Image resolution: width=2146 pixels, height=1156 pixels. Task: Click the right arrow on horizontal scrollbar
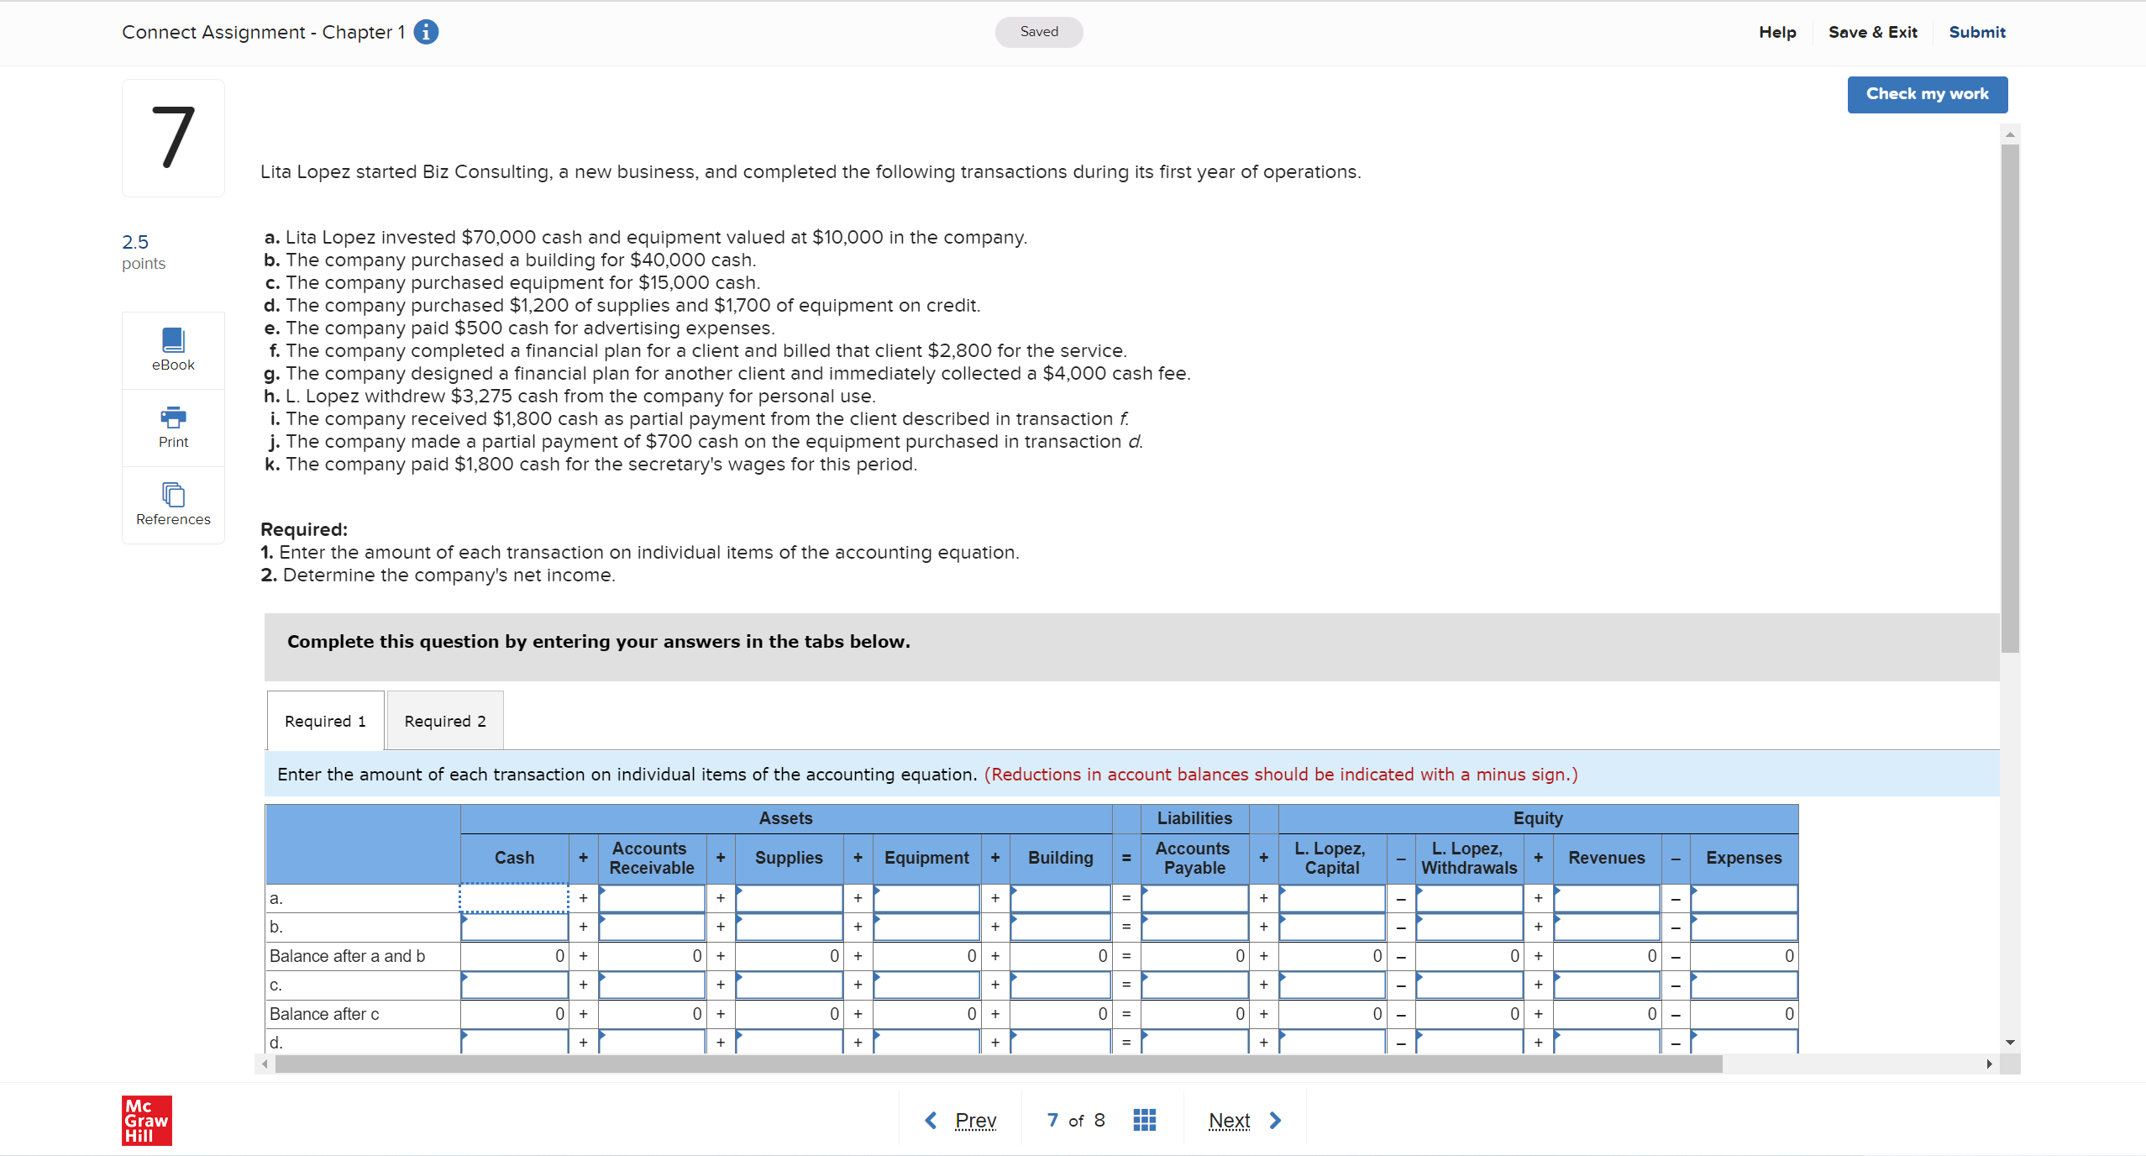tap(1991, 1064)
